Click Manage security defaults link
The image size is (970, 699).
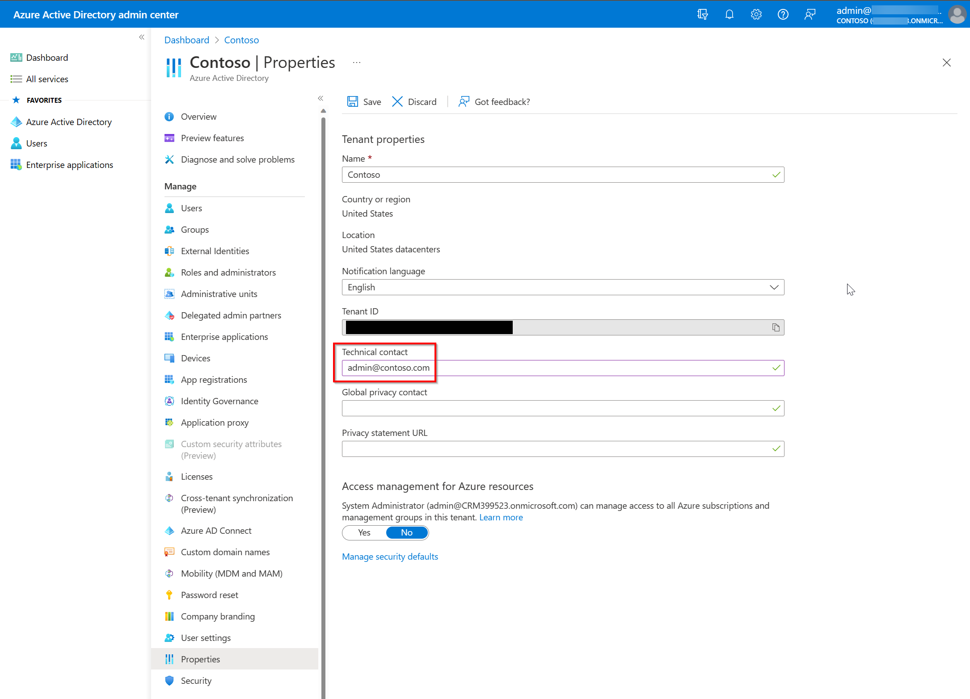coord(390,556)
